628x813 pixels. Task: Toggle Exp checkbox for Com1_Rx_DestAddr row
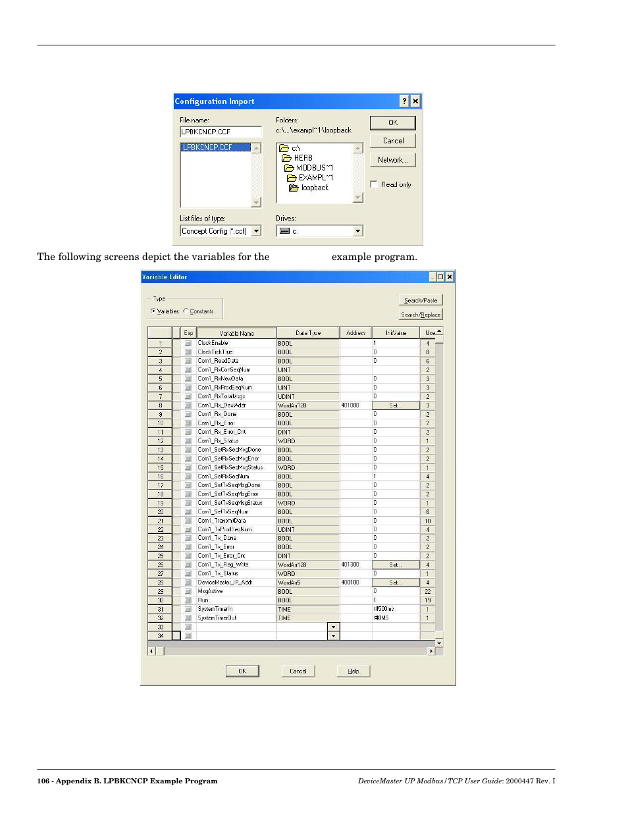click(188, 406)
